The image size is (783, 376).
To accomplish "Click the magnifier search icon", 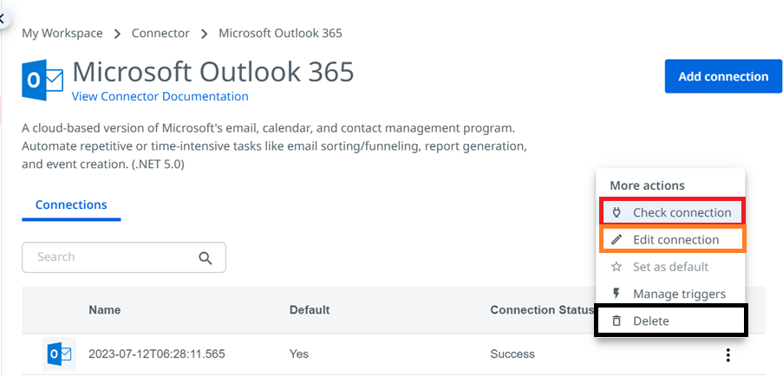I will [206, 258].
